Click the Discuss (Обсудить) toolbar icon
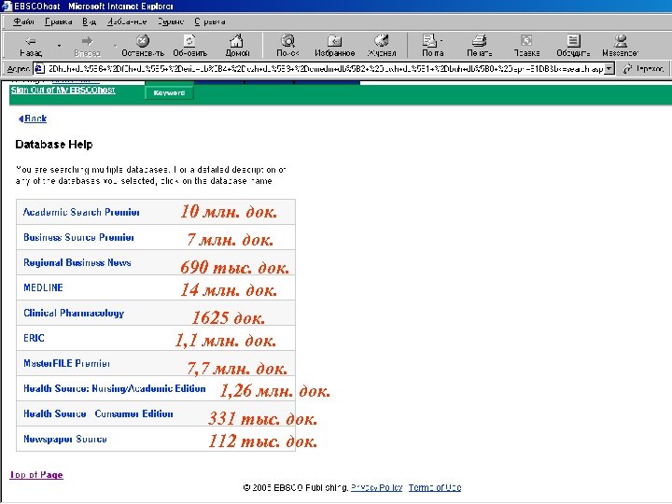Viewport: 672px width, 504px height. pos(573,41)
